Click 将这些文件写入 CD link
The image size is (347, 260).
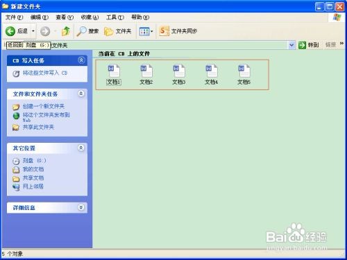[x=45, y=73]
